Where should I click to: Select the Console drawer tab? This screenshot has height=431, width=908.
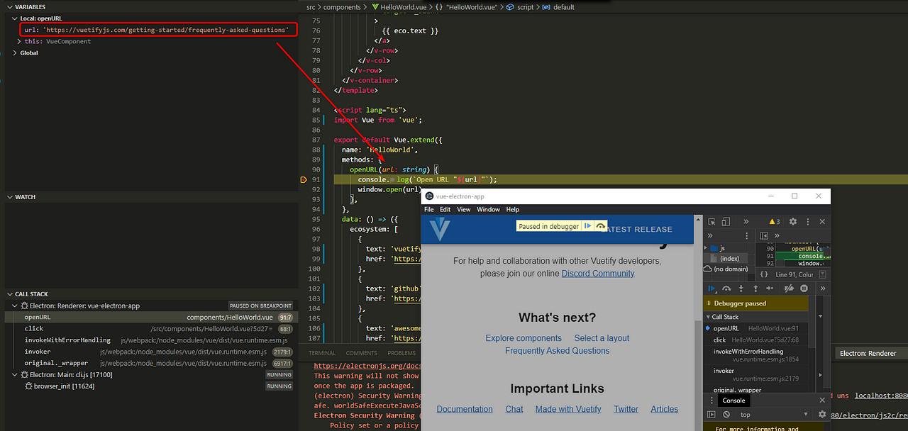click(733, 401)
